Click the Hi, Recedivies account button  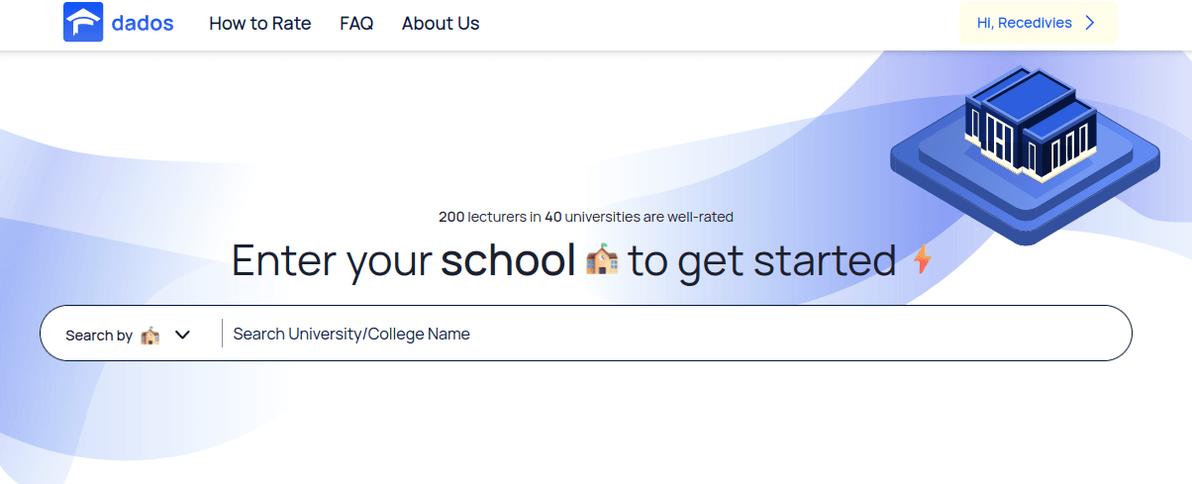tap(1039, 23)
